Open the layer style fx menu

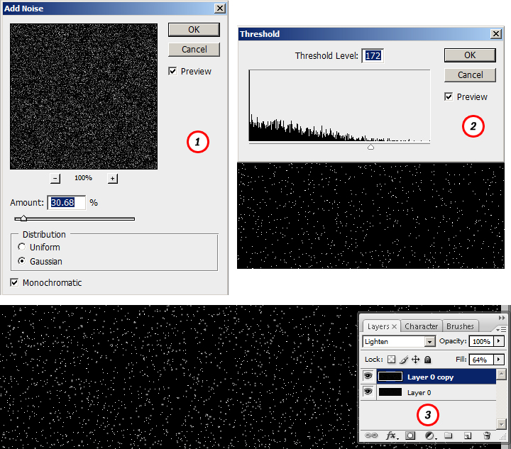[x=391, y=436]
